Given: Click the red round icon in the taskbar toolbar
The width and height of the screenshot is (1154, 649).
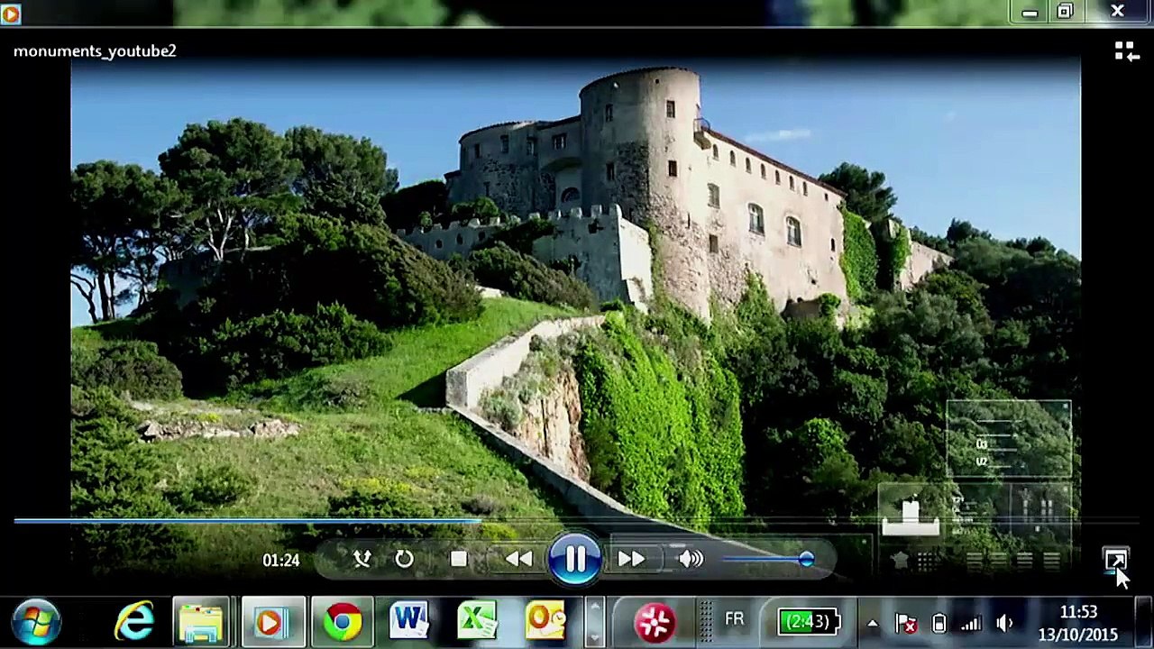Looking at the screenshot, I should [x=655, y=623].
